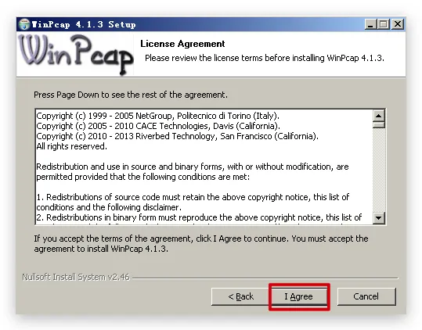This screenshot has height=330, width=422.
Task: Abort installation with the Cancel button
Action: [366, 296]
